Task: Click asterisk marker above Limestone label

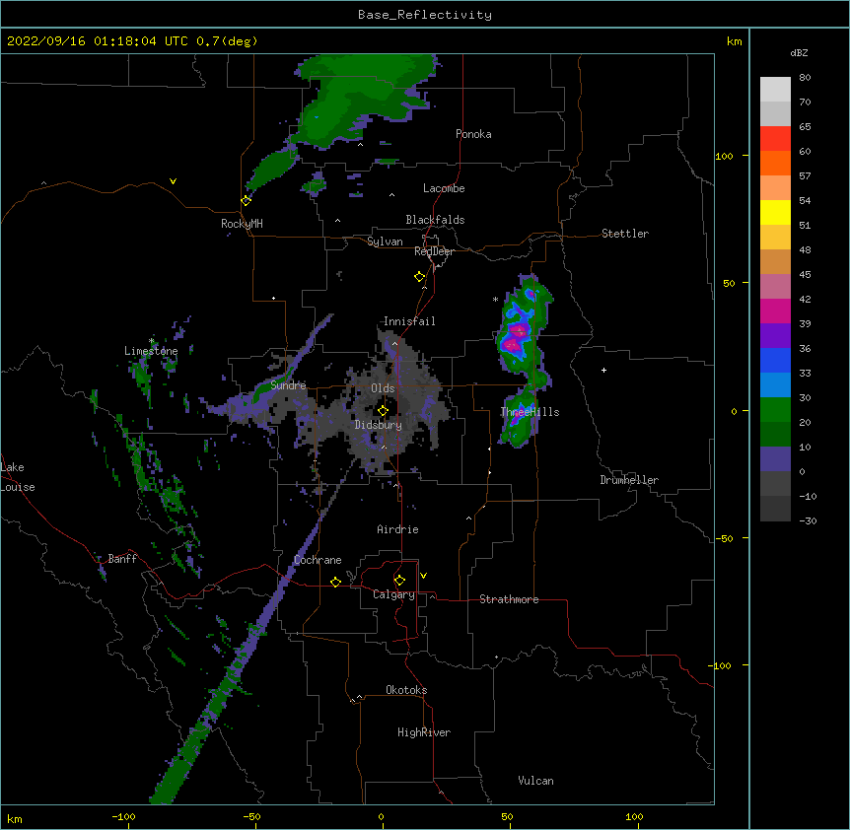Action: [152, 341]
